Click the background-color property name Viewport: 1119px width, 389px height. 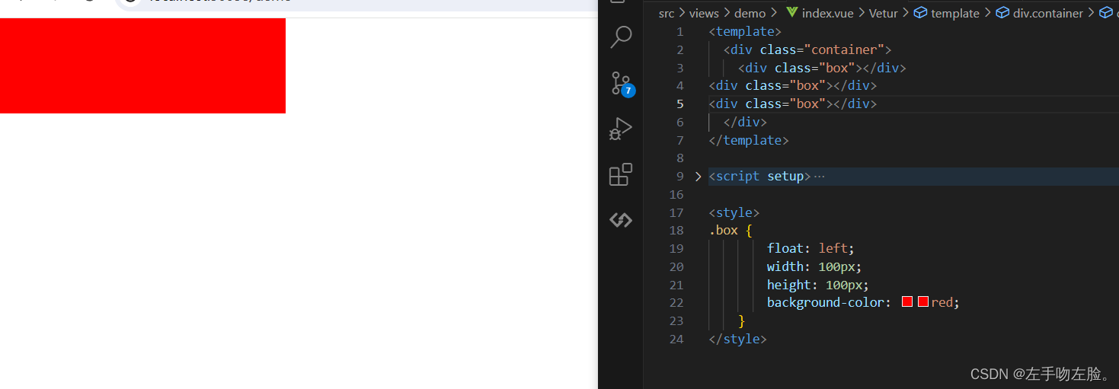pos(826,303)
